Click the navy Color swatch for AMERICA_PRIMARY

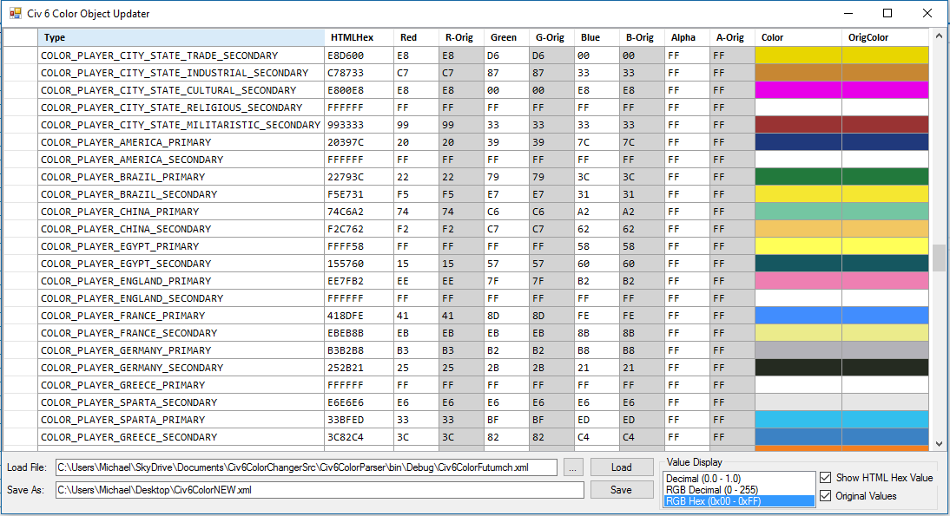(798, 142)
